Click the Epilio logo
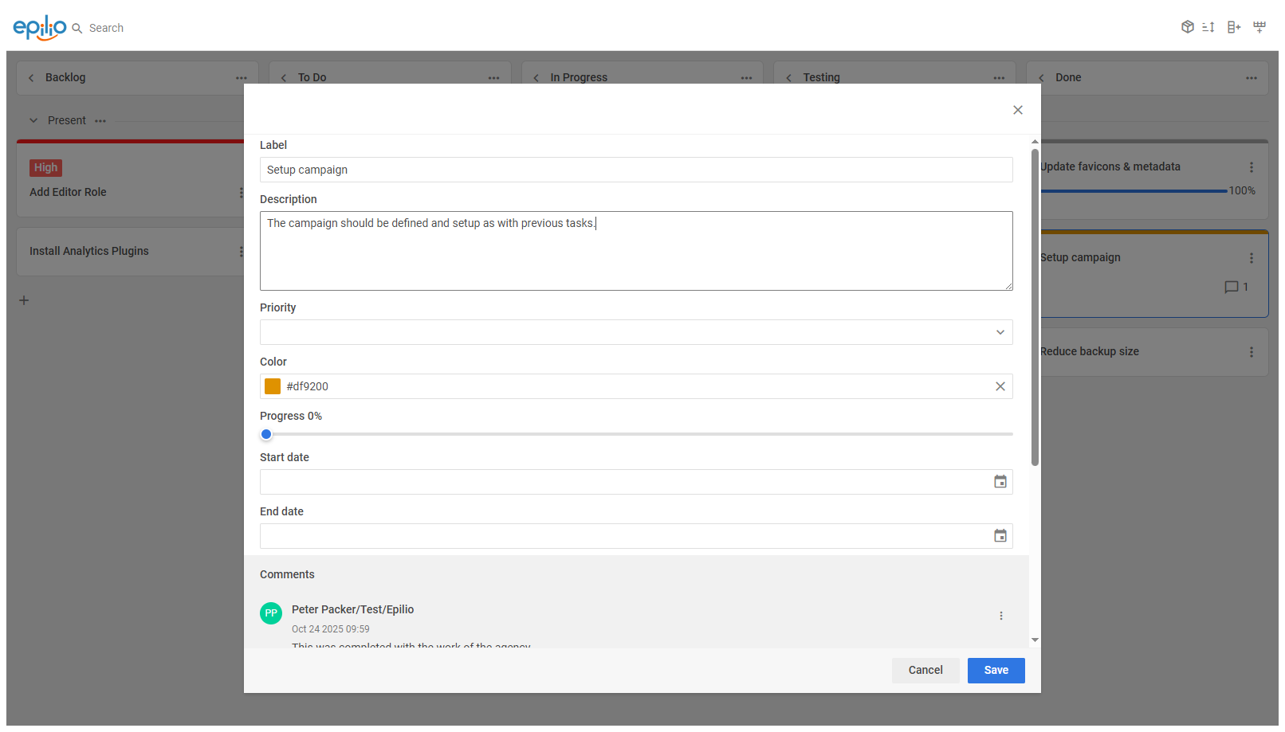The height and width of the screenshot is (732, 1285). [x=39, y=27]
